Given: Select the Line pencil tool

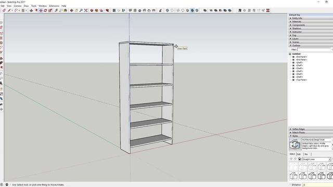Looking at the screenshot, I should coord(9,10).
